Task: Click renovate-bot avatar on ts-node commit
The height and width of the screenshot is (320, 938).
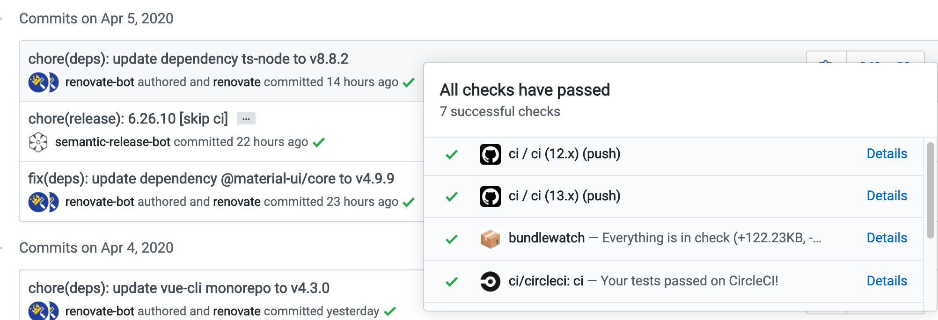Action: [x=38, y=82]
